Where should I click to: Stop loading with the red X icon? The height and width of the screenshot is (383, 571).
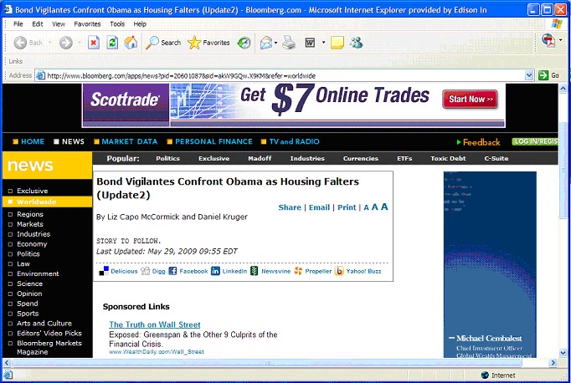tap(94, 43)
